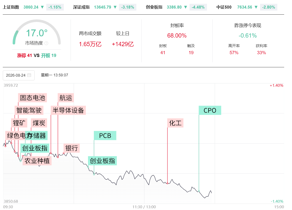
Task: Click the 中证500 index name
Action: [x=224, y=7]
